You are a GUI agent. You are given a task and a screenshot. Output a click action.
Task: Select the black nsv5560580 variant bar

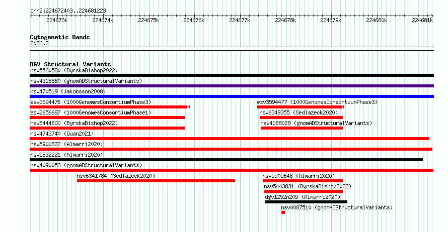click(x=232, y=75)
